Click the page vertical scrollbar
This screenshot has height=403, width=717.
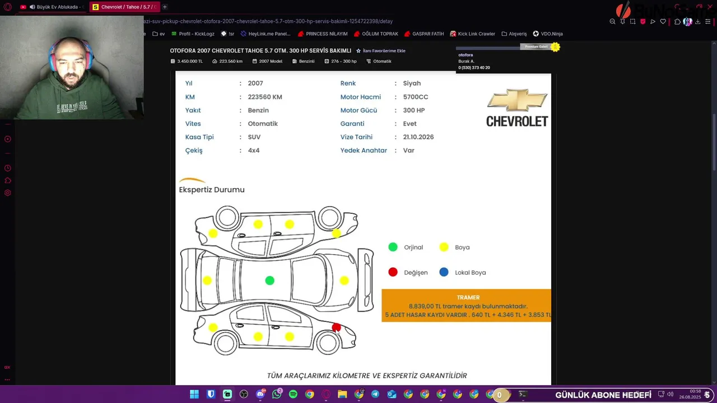714,143
